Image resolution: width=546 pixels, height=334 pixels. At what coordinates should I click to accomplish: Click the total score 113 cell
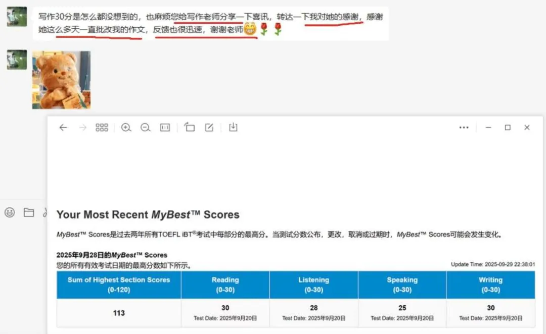[x=119, y=313]
